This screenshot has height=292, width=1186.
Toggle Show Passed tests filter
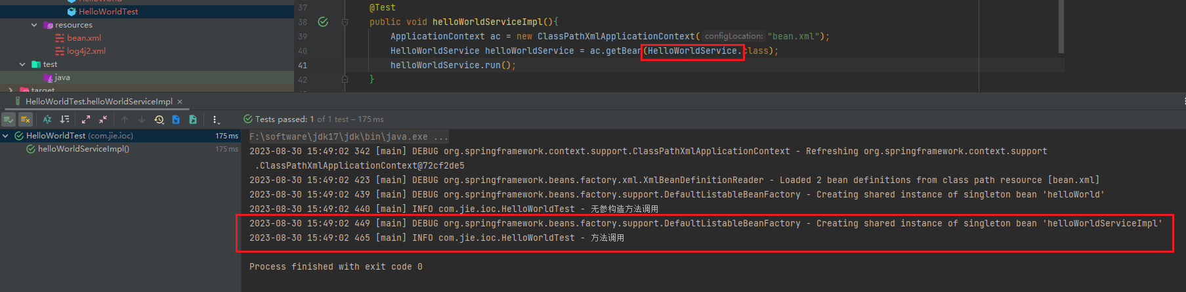9,119
